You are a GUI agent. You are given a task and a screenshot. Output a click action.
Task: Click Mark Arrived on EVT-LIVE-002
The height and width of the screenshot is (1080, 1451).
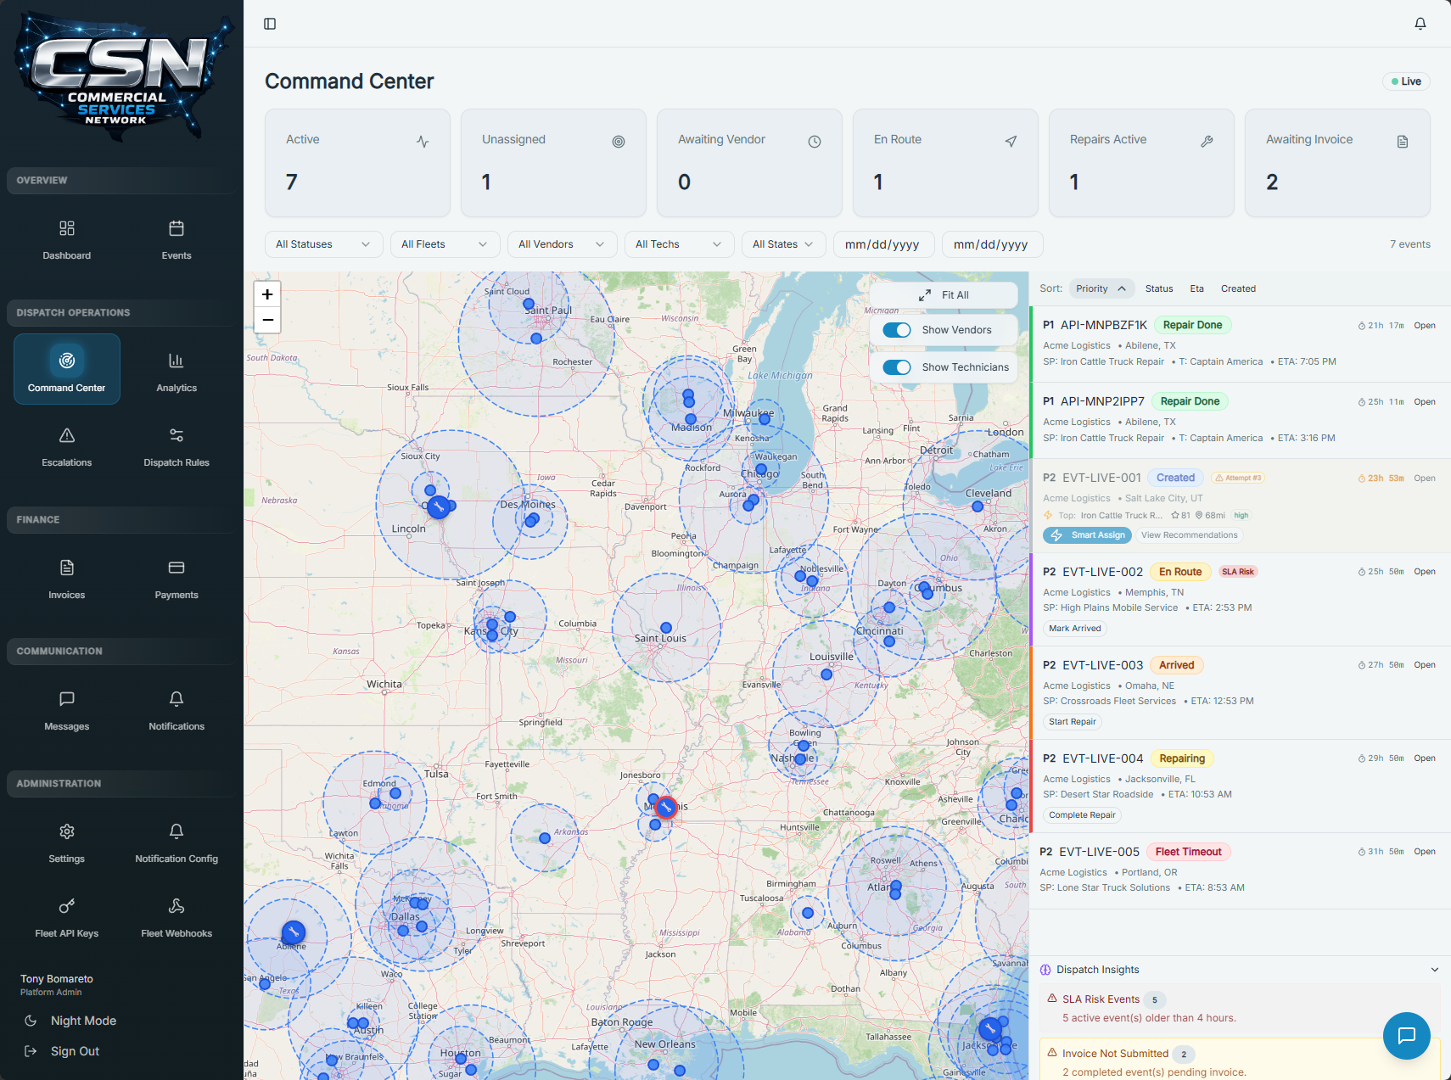pos(1074,629)
